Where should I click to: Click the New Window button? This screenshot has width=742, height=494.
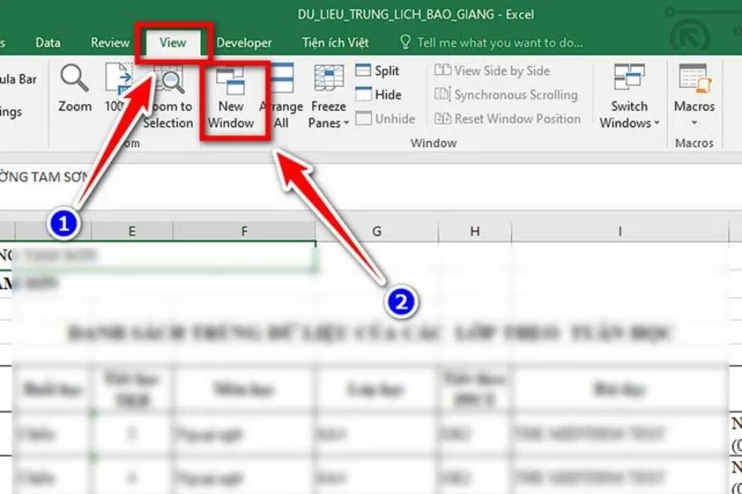click(x=231, y=98)
